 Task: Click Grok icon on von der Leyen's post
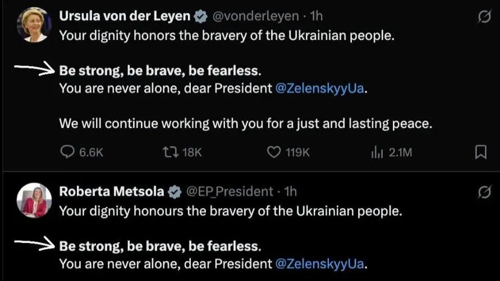click(x=484, y=18)
